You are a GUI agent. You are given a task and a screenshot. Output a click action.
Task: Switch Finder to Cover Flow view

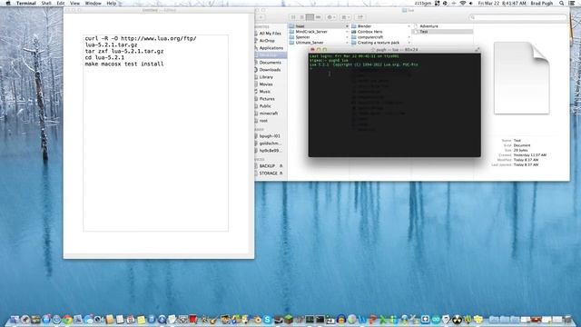point(318,17)
